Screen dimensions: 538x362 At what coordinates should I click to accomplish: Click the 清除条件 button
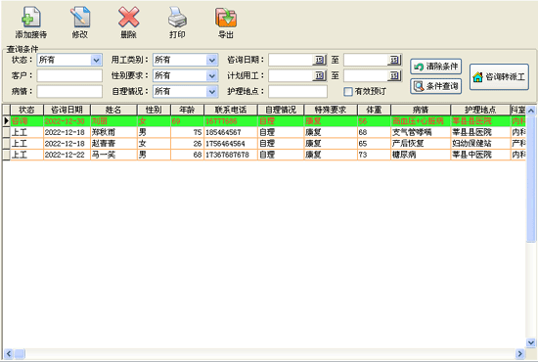pos(435,67)
